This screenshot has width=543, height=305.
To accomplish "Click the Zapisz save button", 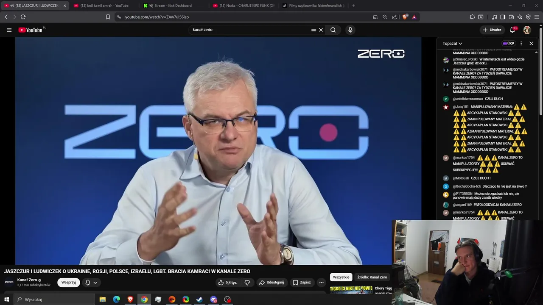I will click(x=302, y=283).
